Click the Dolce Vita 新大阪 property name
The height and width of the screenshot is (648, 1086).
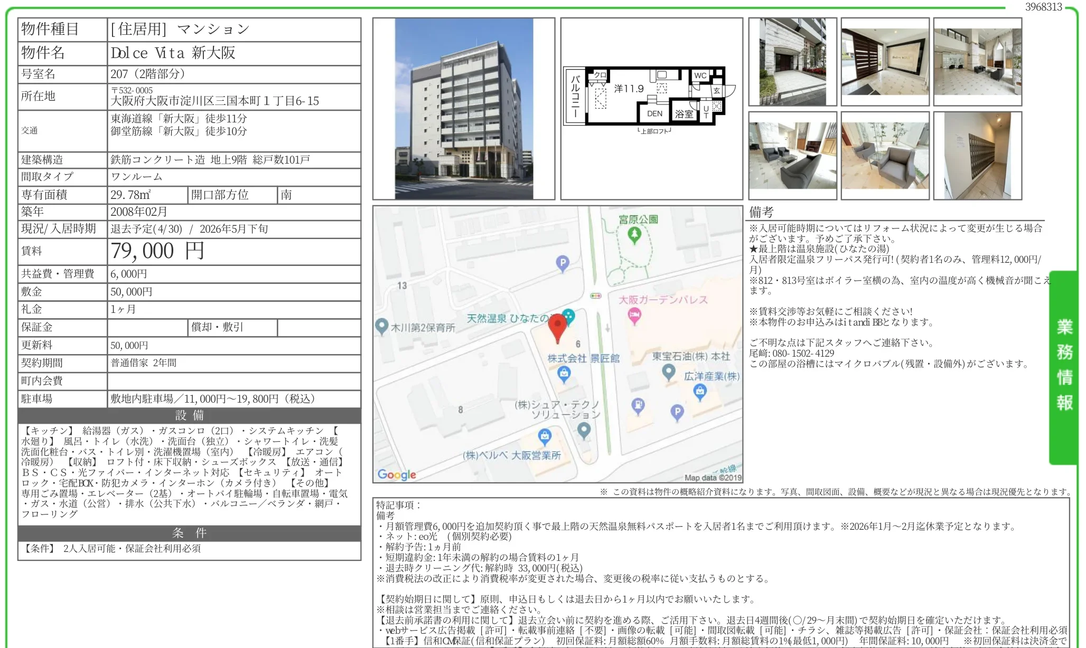173,53
